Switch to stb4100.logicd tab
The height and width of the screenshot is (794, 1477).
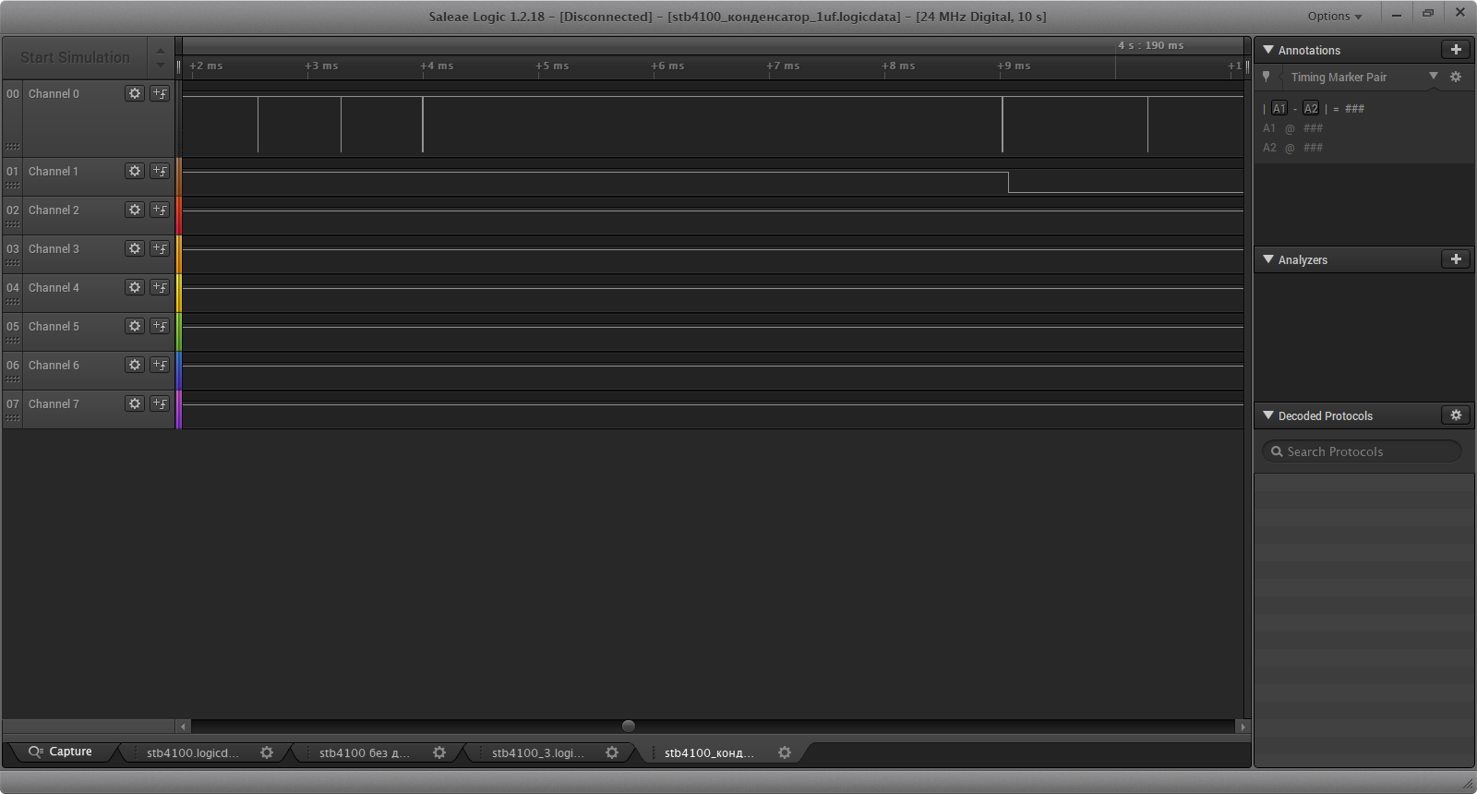[193, 752]
